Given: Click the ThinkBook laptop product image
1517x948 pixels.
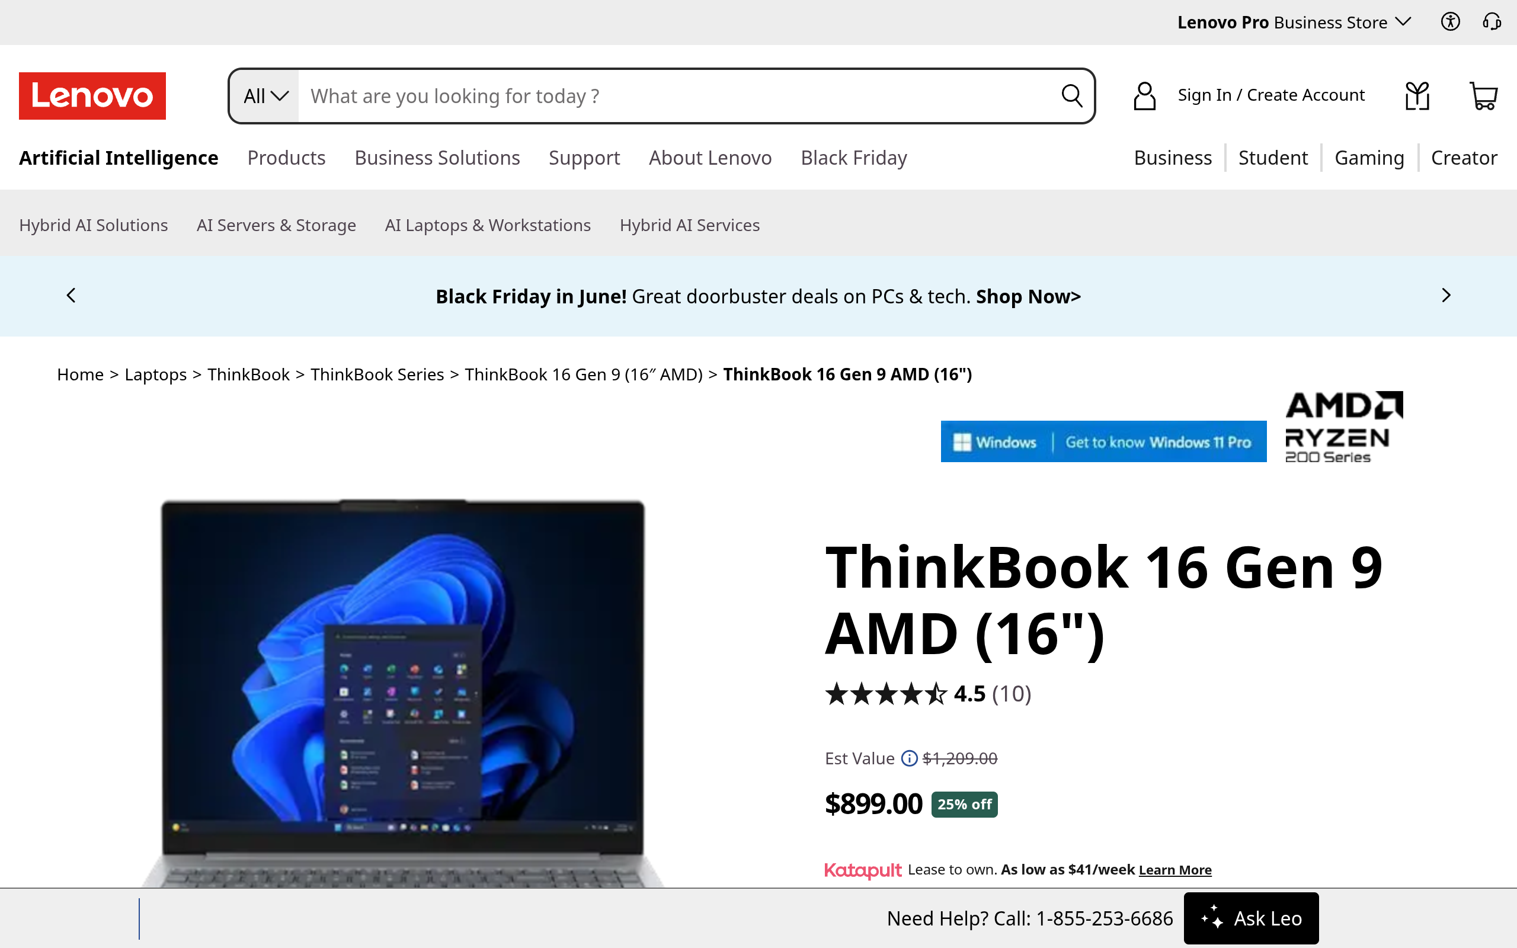Looking at the screenshot, I should tap(402, 693).
